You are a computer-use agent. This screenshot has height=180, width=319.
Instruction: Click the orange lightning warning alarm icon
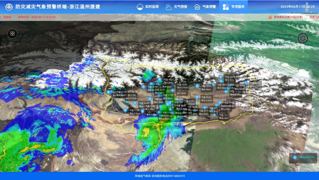point(270,17)
